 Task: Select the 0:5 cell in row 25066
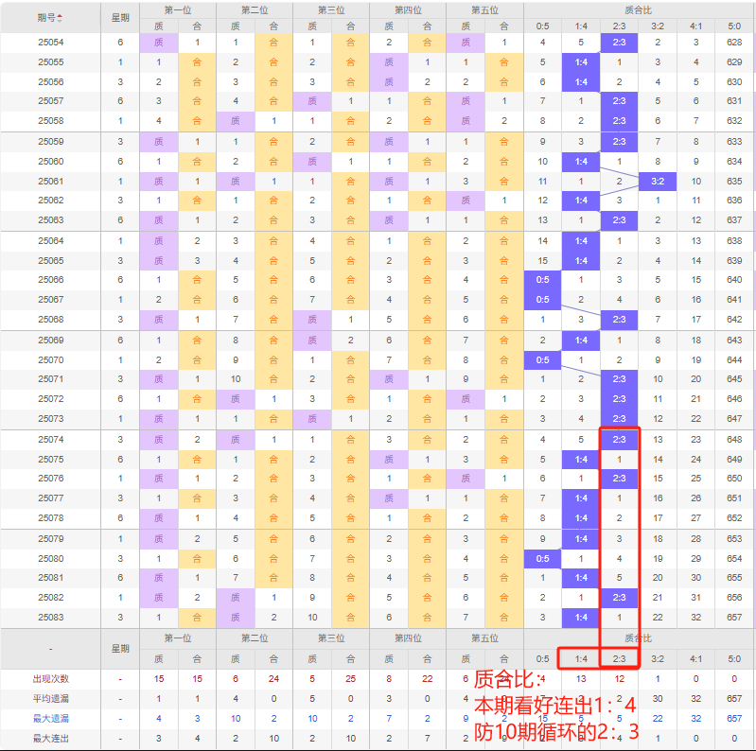542,280
